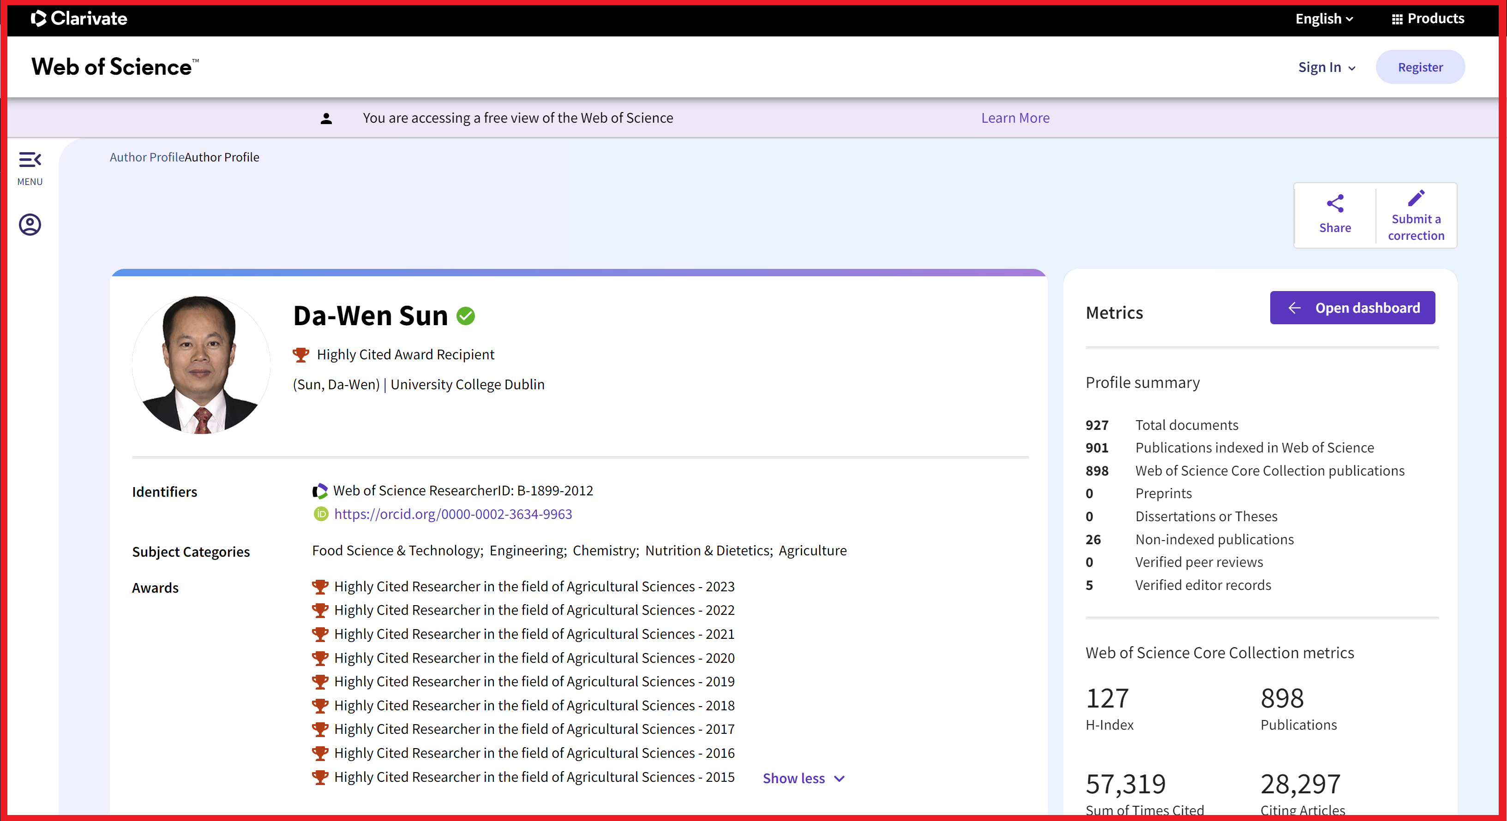This screenshot has height=821, width=1507.
Task: Open the profile circle icon in sidebar
Action: click(x=30, y=225)
